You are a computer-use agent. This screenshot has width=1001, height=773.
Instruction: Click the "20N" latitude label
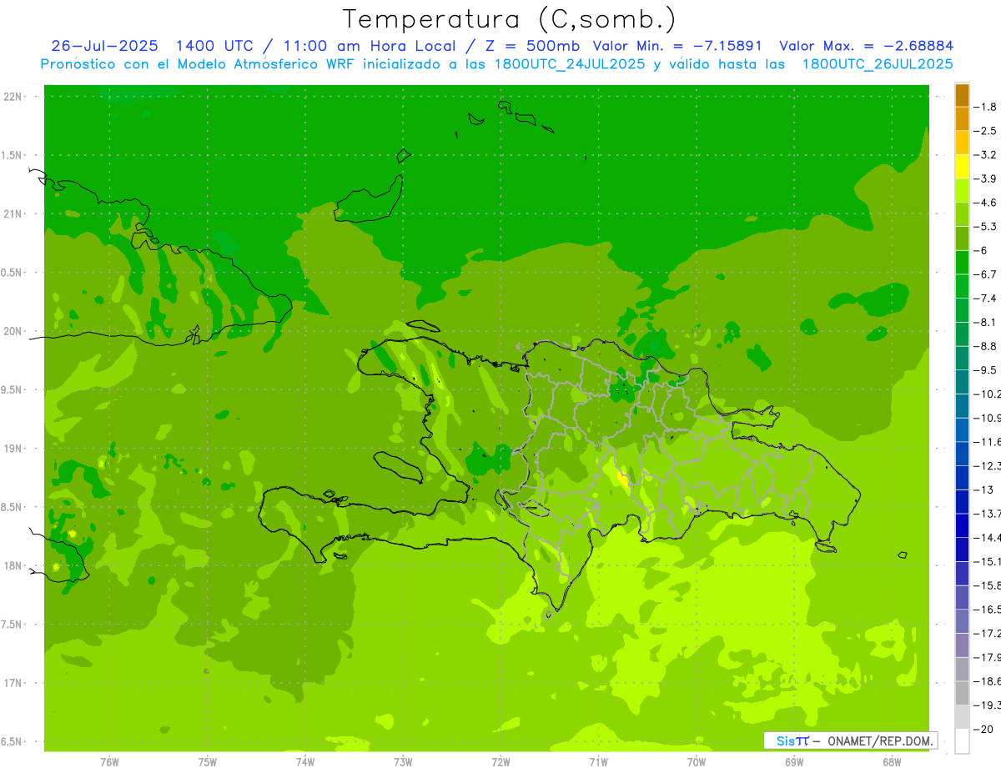point(14,331)
